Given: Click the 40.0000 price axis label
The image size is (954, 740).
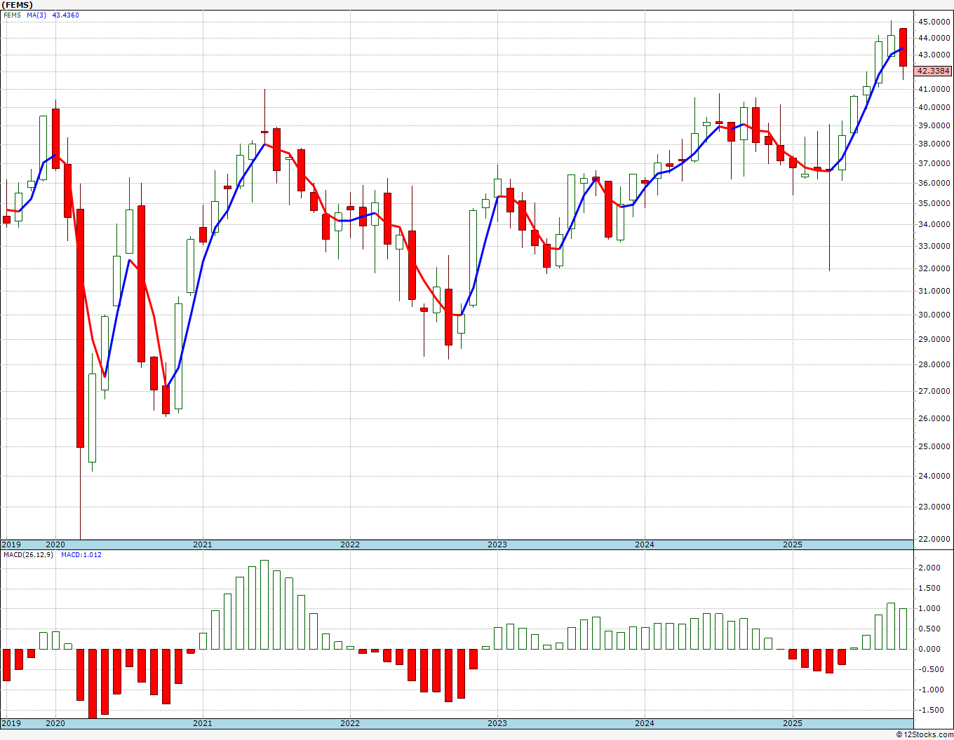Looking at the screenshot, I should [x=934, y=107].
